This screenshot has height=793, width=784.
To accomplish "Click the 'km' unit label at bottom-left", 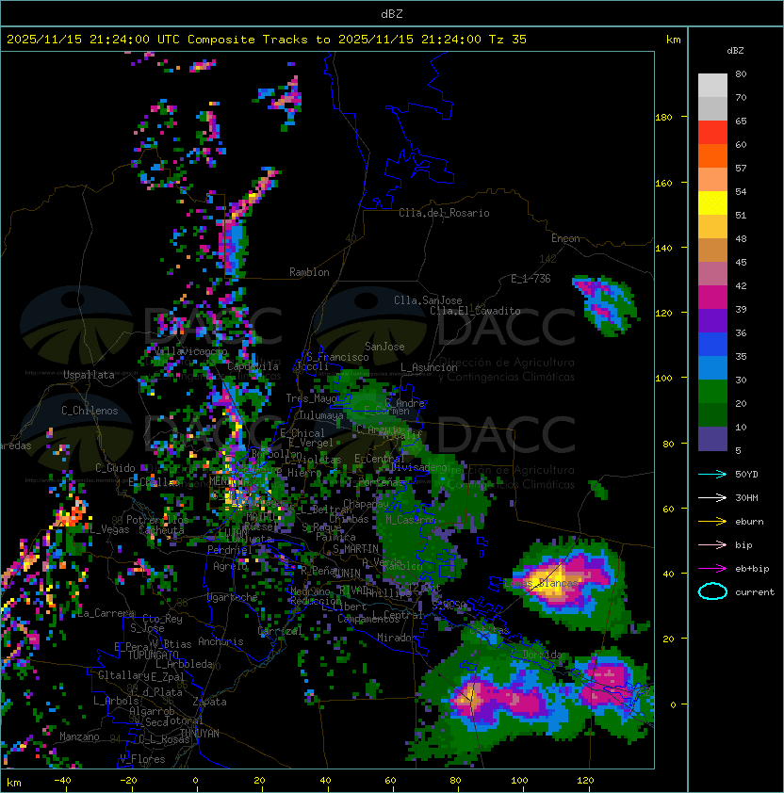I will point(14,783).
